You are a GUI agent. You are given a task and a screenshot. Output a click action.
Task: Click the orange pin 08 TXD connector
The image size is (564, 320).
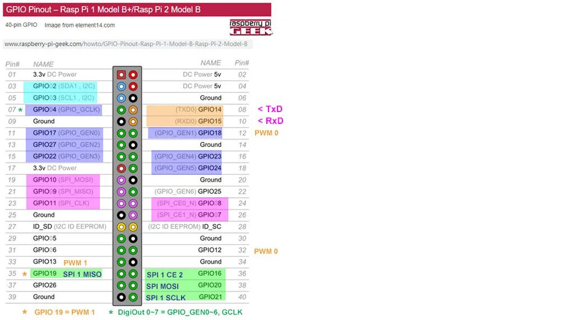[133, 110]
